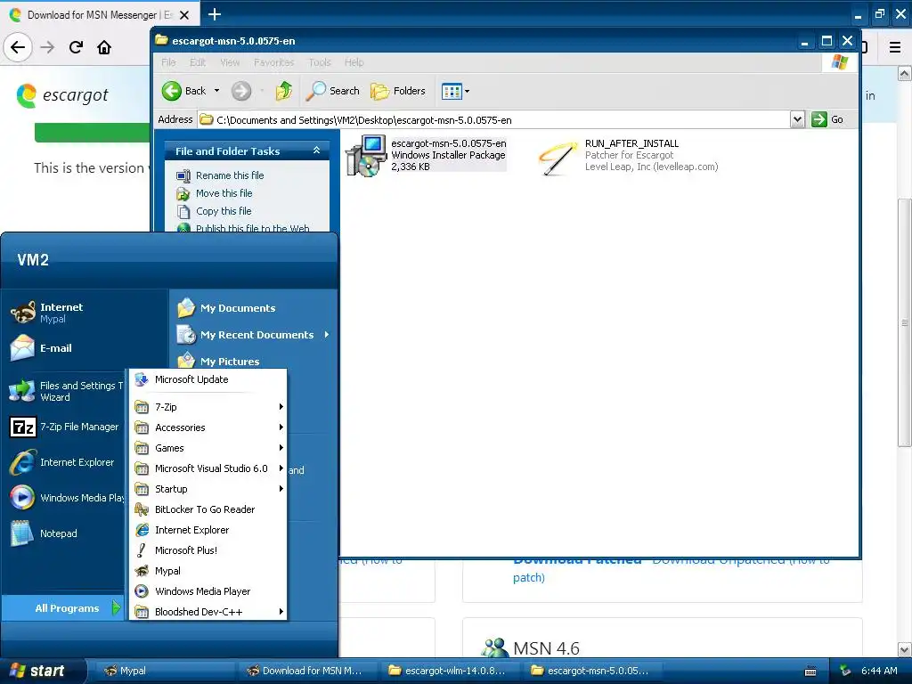The width and height of the screenshot is (912, 684).
Task: Click the browser page vertical scrollbar
Action: tap(905, 322)
